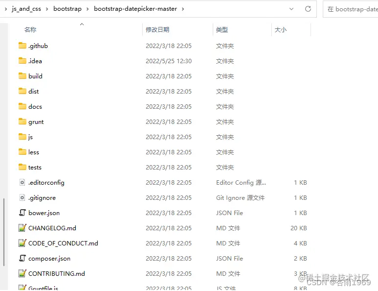Sort by 名称 column header
The width and height of the screenshot is (378, 291).
click(30, 30)
